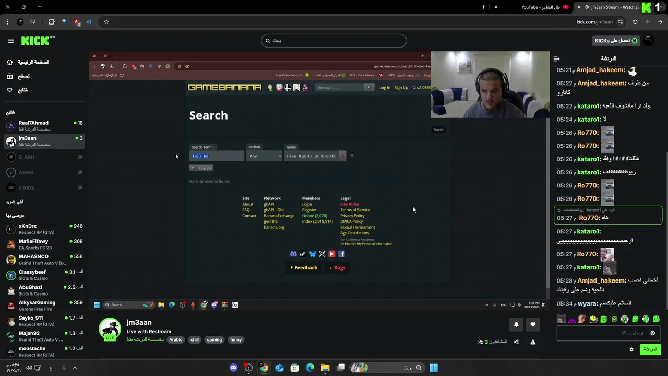Open the Following sidebar item with heart
The width and height of the screenshot is (668, 376).
tap(17, 90)
